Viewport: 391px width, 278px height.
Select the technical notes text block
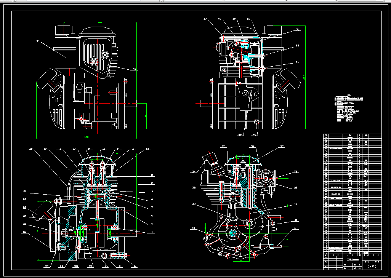349,108
